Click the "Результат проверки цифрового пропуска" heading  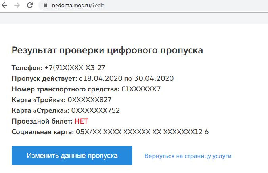coord(107,50)
